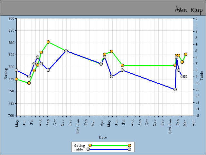Select the vertical 'Table' right axis title
Image resolution: width=206 pixels, height=155 pixels.
(201, 76)
